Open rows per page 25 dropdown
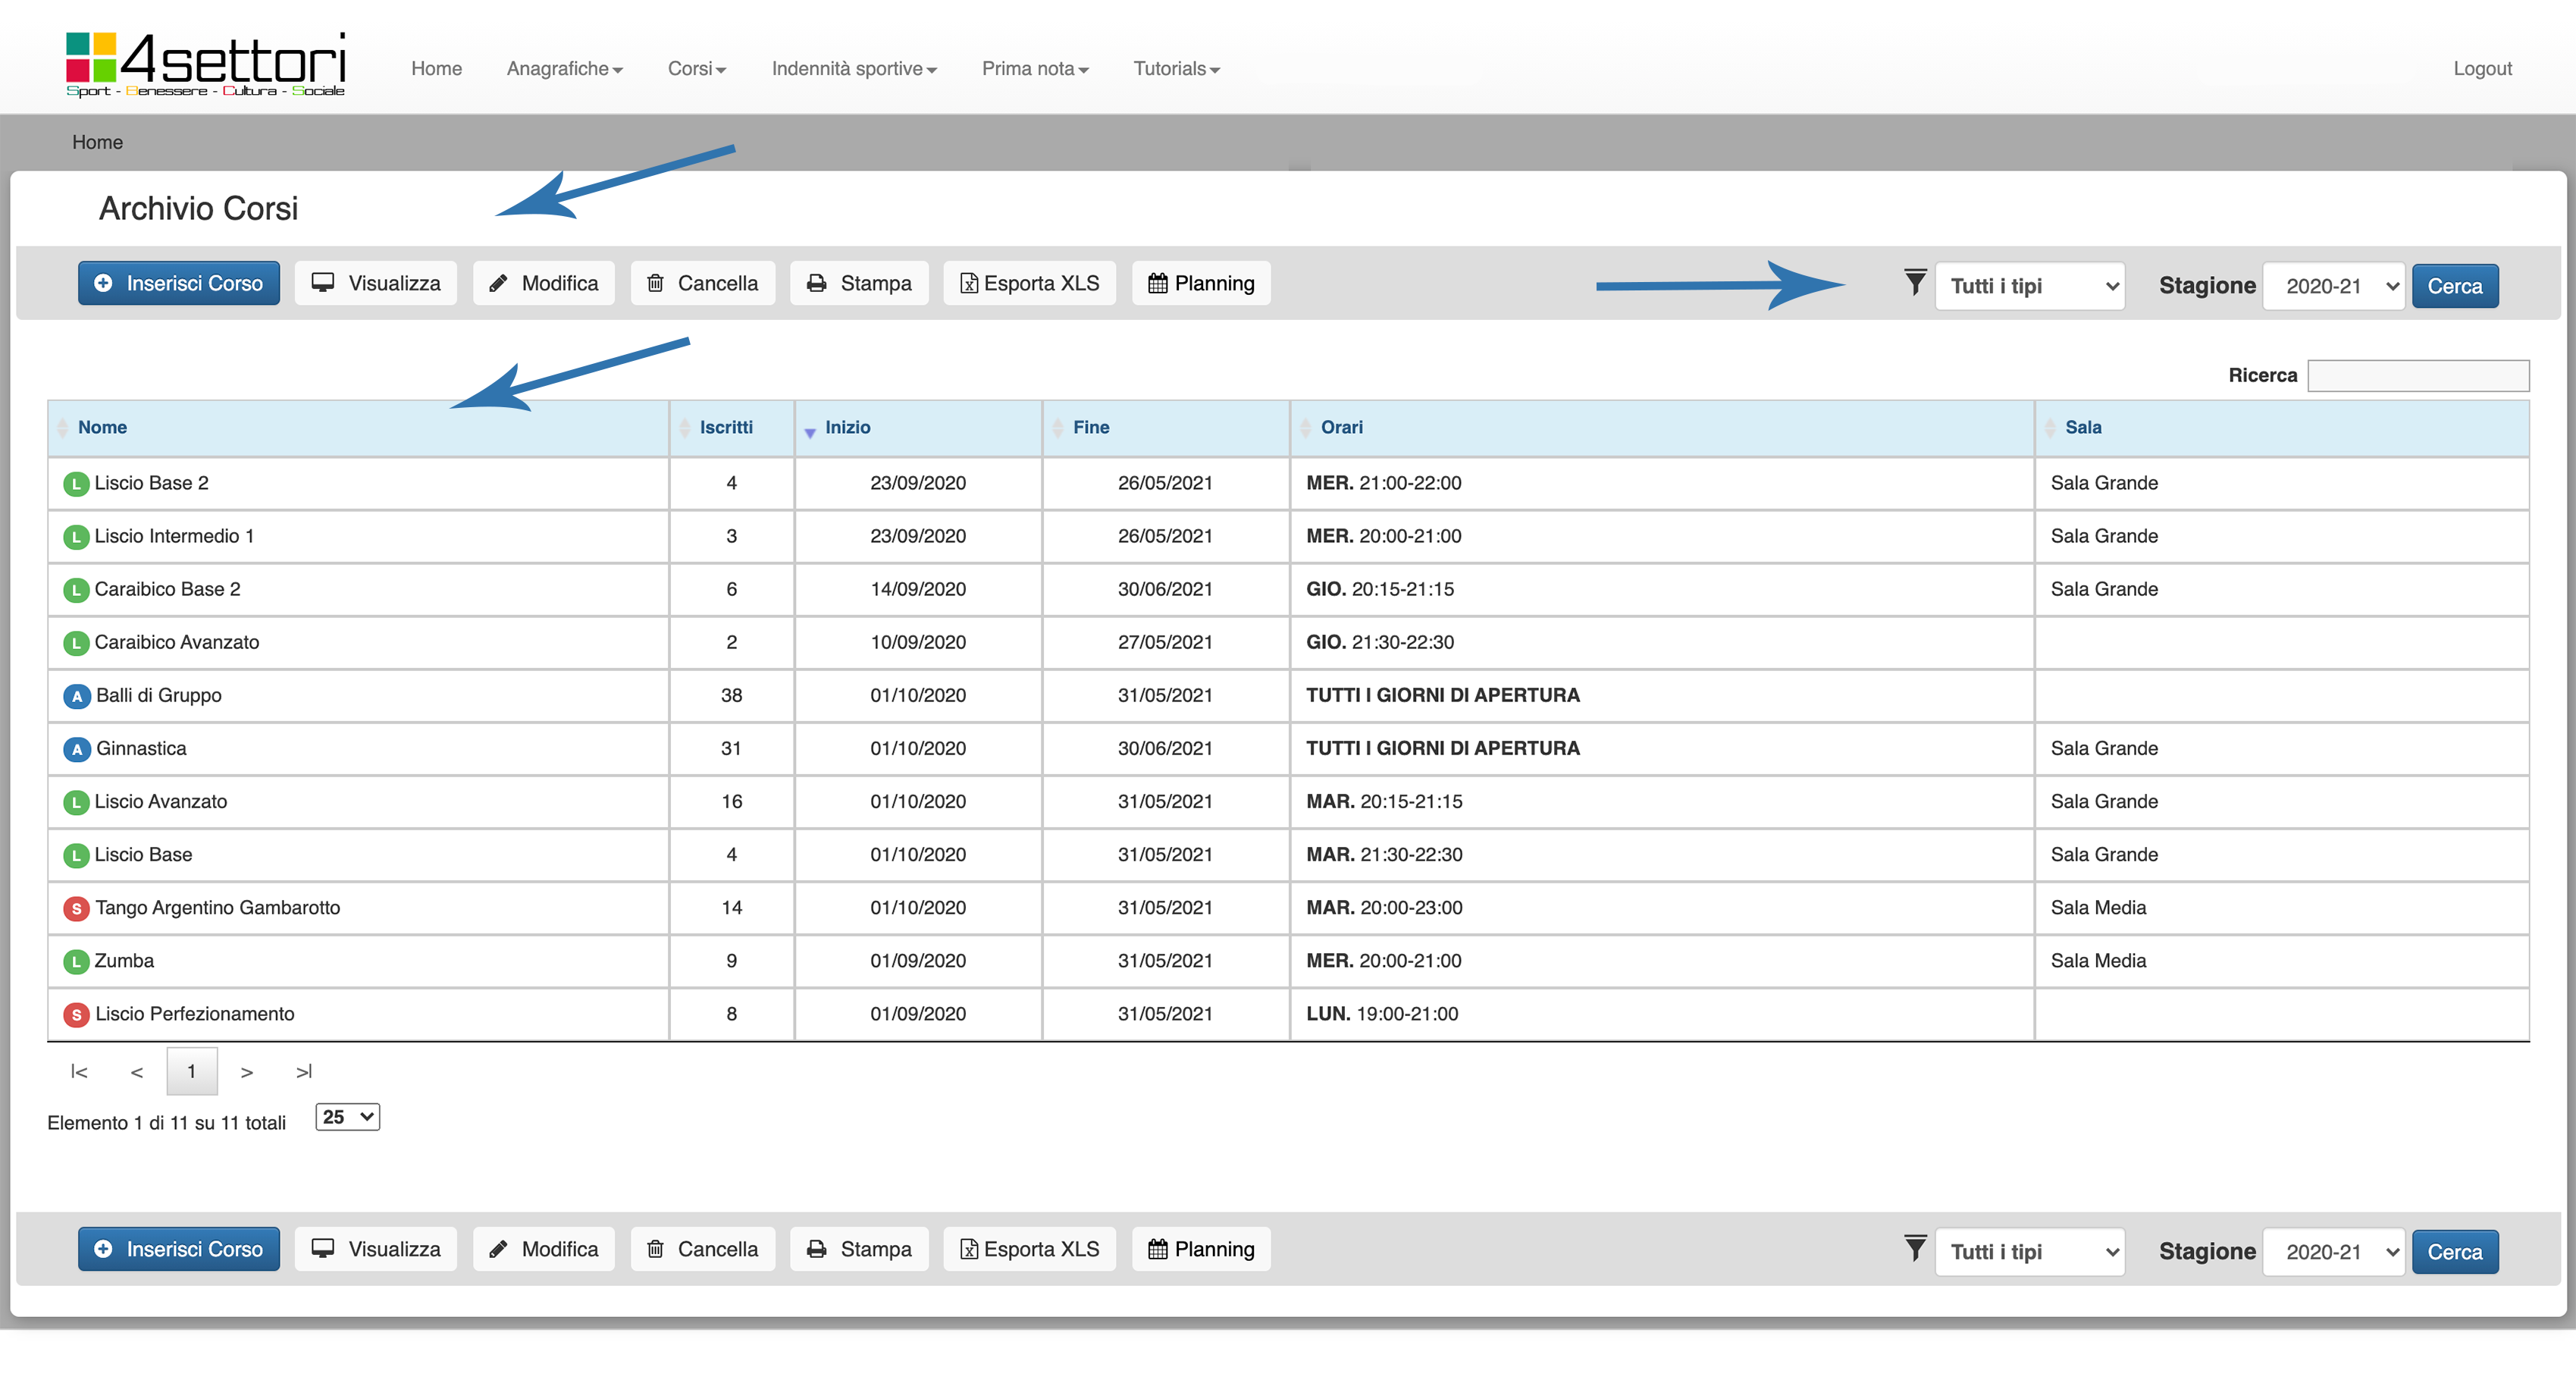 click(x=348, y=1117)
